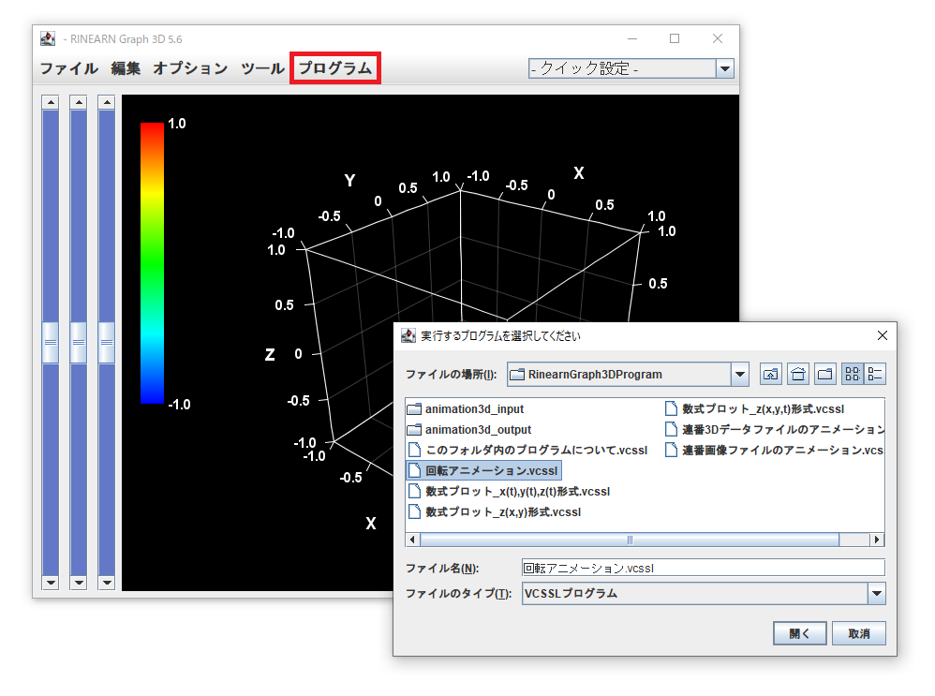The image size is (935, 696).
Task: Create a new folder icon
Action: tap(825, 375)
